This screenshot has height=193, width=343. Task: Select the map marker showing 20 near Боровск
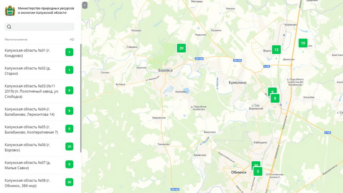click(181, 48)
